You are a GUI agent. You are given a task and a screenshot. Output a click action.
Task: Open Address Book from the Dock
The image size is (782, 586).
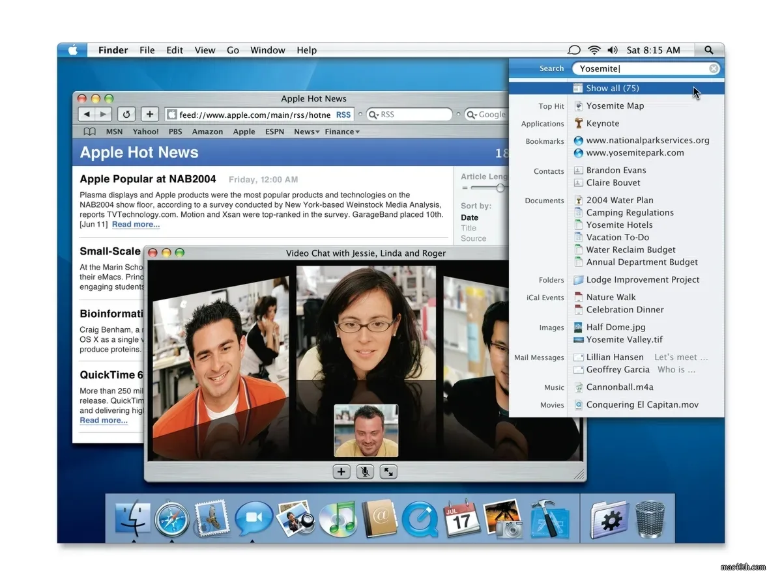point(380,519)
